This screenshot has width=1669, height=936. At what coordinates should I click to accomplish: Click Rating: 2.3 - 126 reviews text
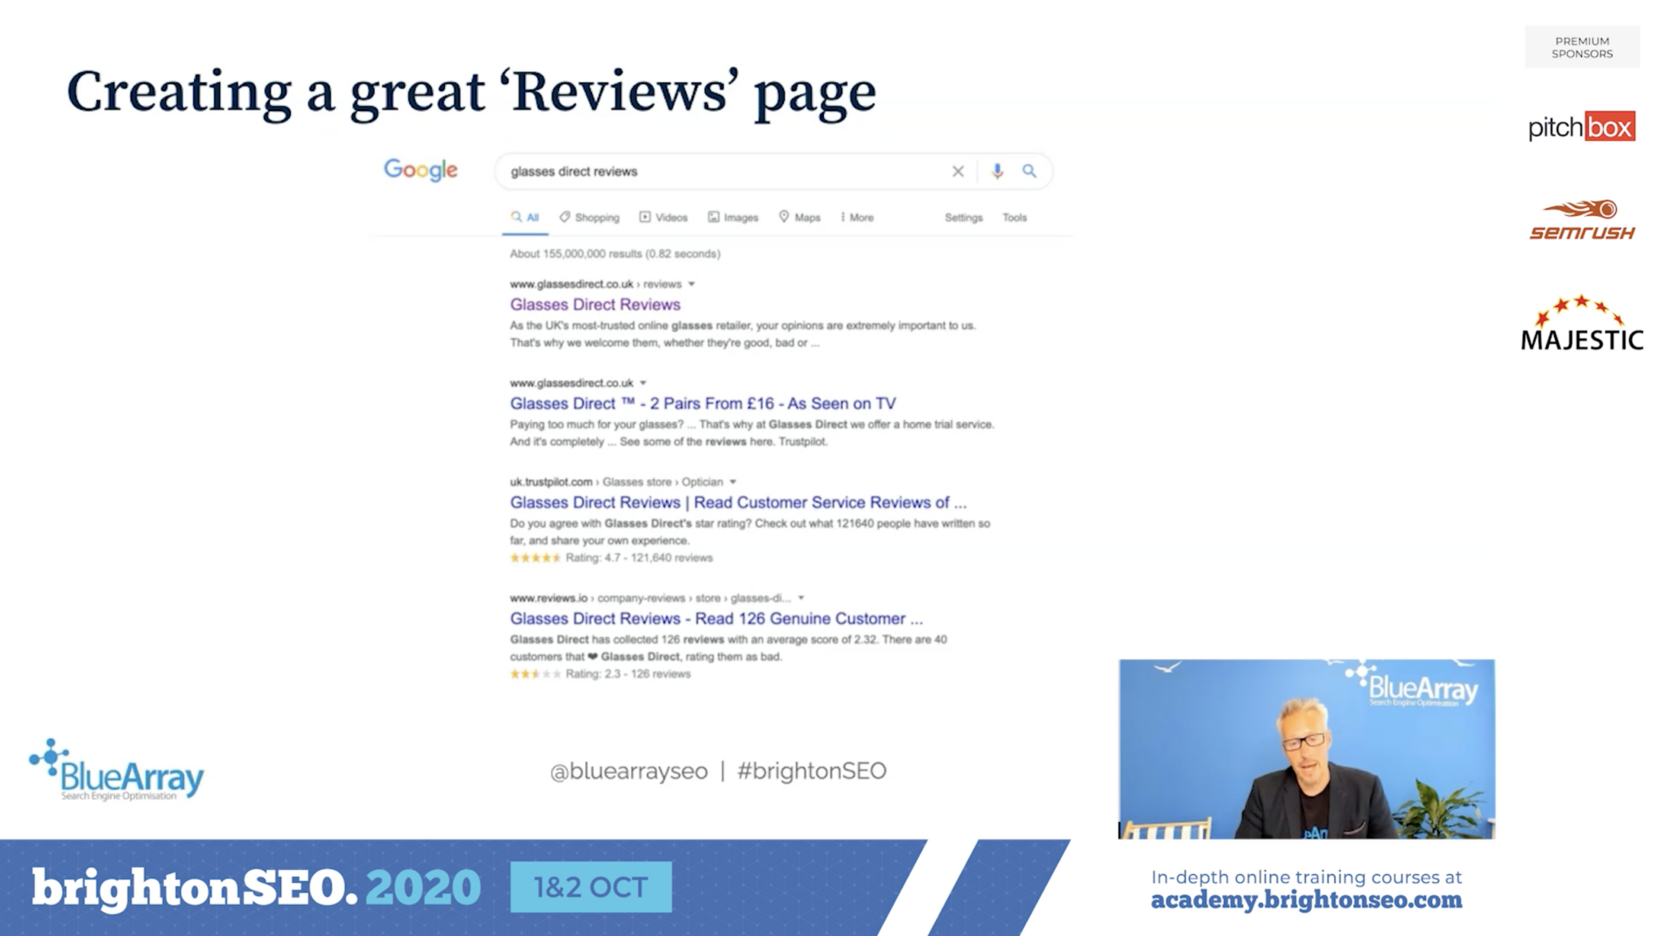coord(628,674)
